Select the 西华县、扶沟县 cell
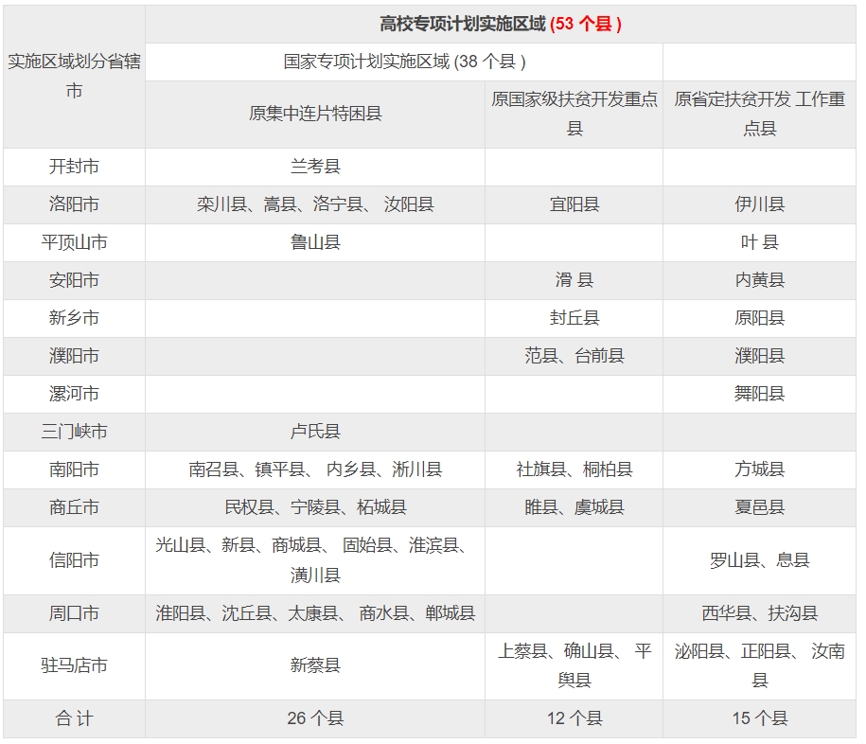Viewport: 866px width, 744px height. tap(759, 613)
